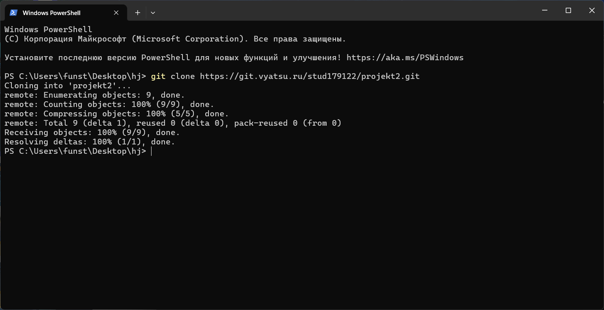The height and width of the screenshot is (310, 604).
Task: Select the Windows PowerShell tab
Action: click(51, 13)
